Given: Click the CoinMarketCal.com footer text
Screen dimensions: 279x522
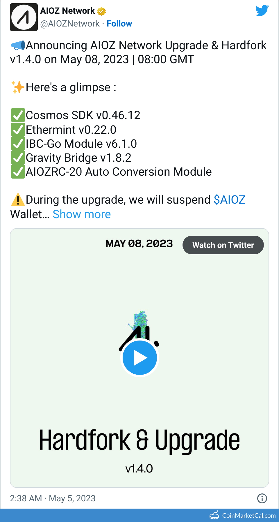Looking at the screenshot, I should click(249, 515).
